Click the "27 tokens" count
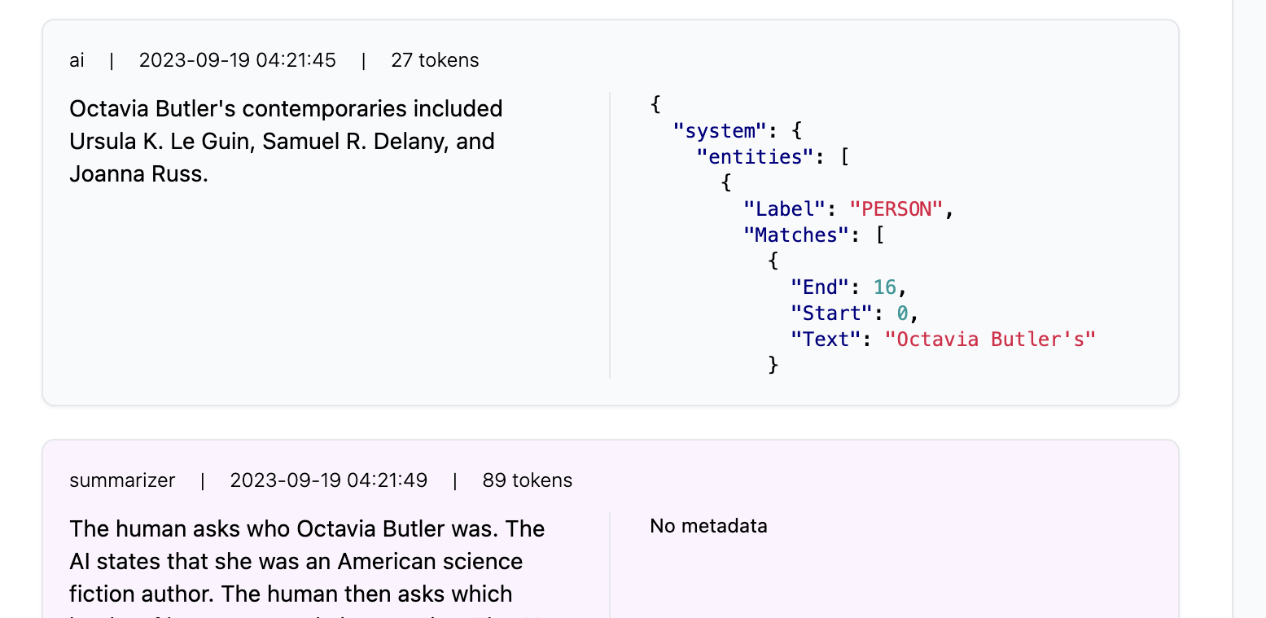 [435, 60]
